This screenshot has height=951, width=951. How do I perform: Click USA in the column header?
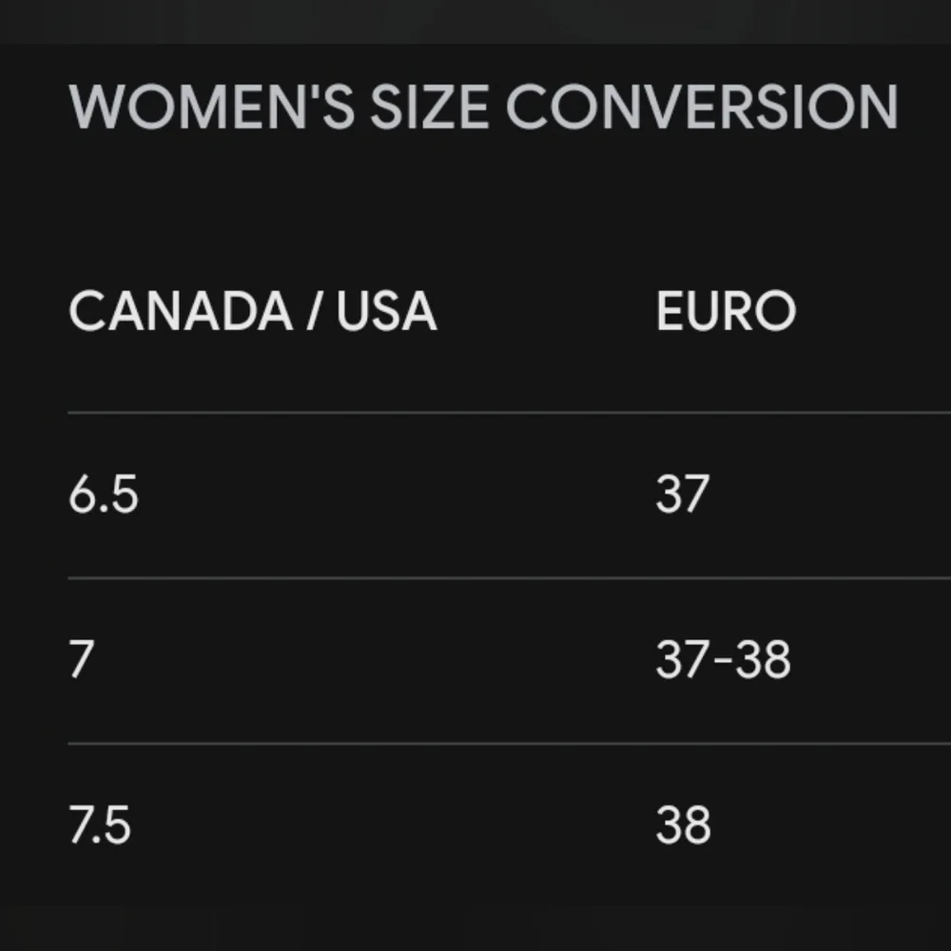pyautogui.click(x=387, y=311)
